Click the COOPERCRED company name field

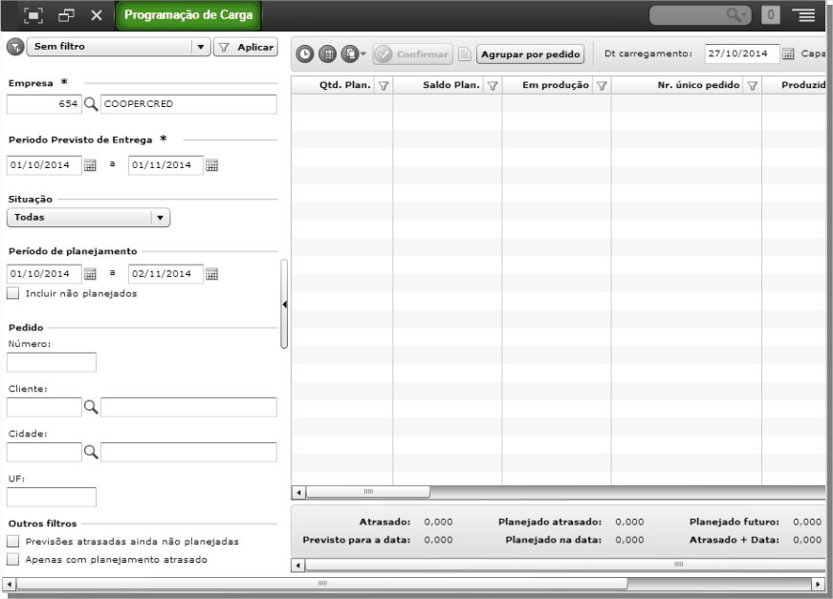188,104
